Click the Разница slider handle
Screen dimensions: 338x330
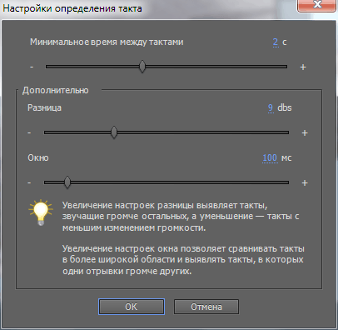114,132
